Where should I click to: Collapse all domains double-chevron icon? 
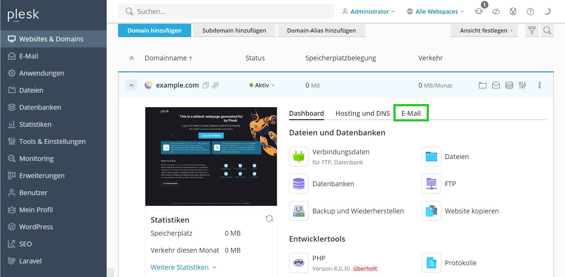point(131,58)
